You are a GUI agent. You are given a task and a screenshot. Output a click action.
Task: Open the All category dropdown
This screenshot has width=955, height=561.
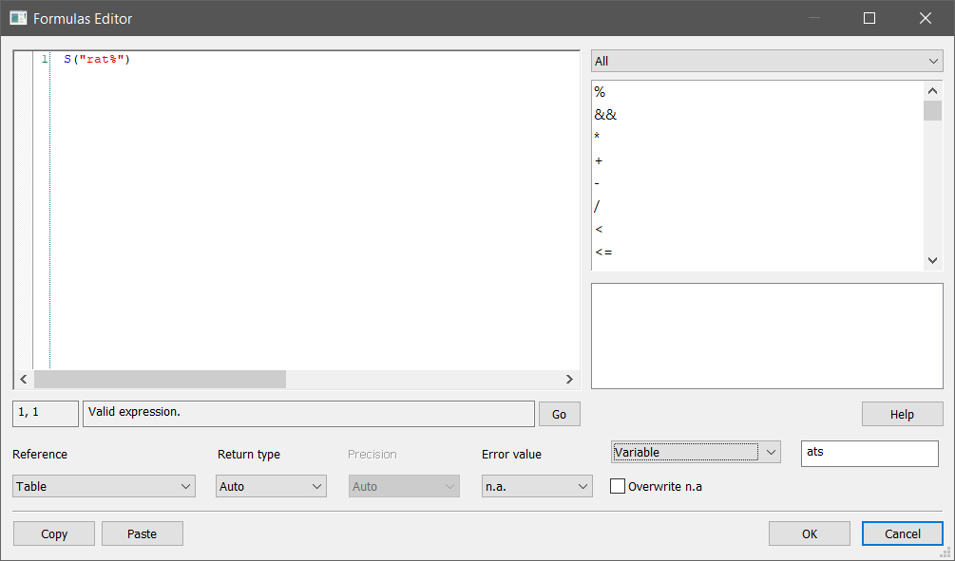point(767,61)
